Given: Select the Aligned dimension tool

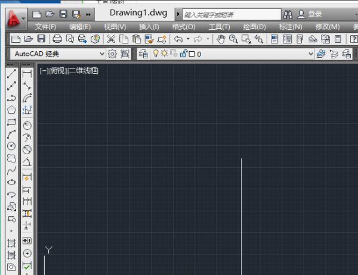Looking at the screenshot, I should tap(27, 86).
